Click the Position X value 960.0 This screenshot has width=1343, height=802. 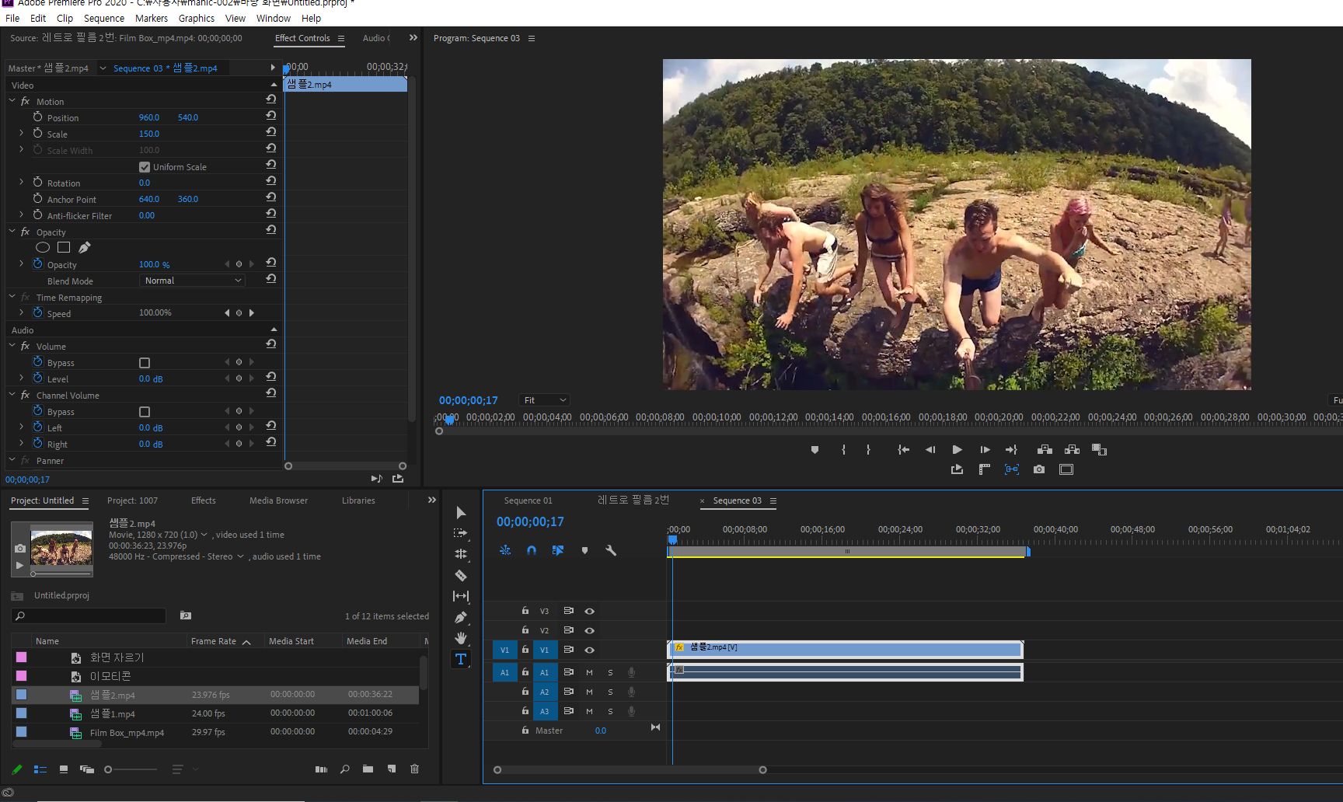148,117
